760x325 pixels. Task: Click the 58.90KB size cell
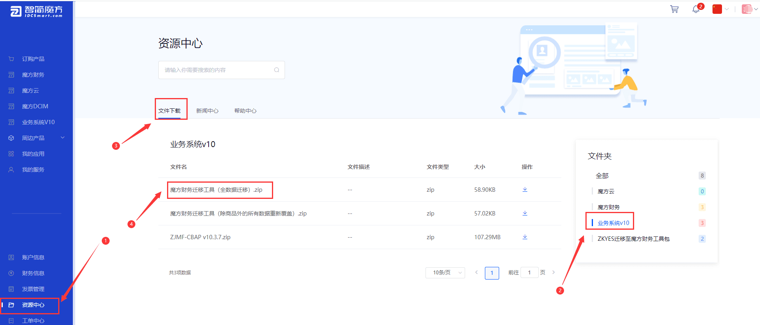485,190
